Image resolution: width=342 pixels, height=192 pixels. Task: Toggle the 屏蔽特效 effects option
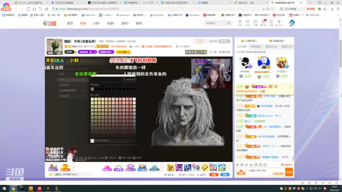pyautogui.click(x=286, y=165)
